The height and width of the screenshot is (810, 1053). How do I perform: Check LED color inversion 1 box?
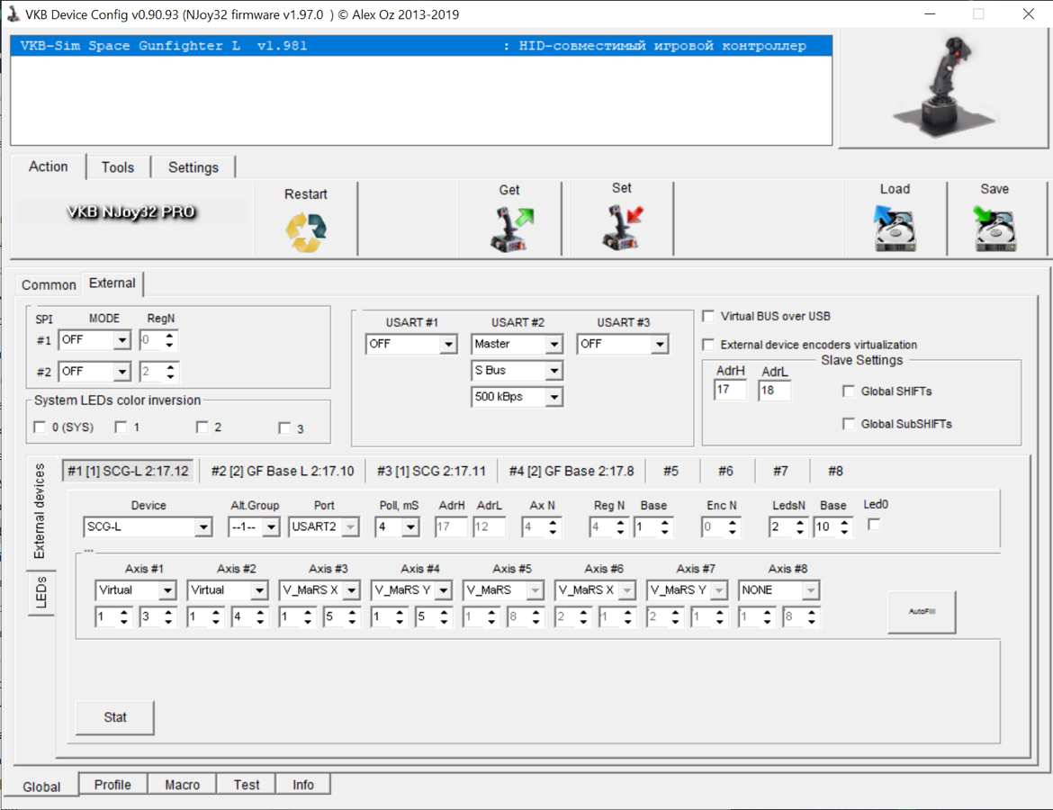click(x=121, y=427)
